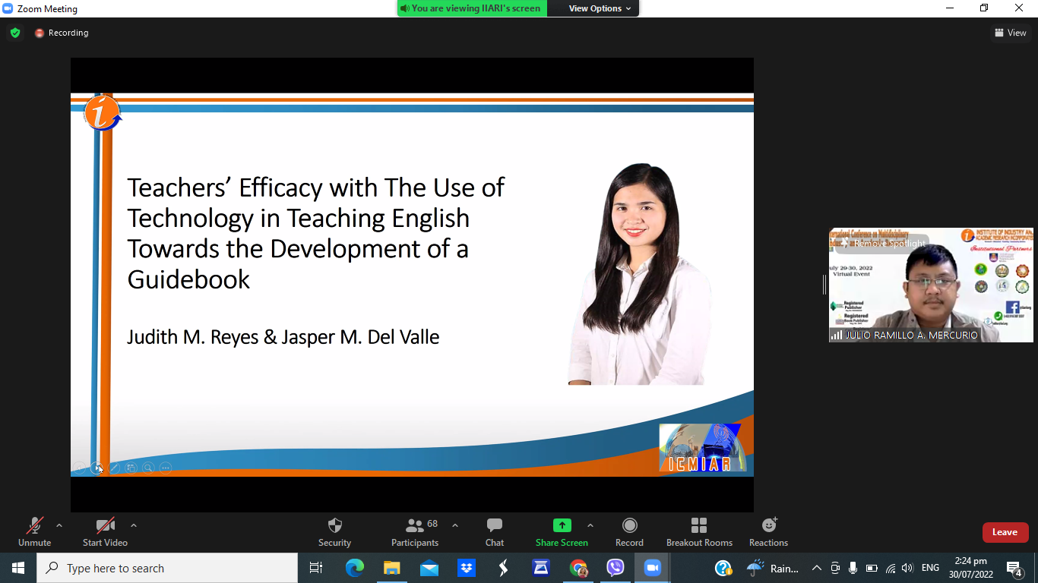1038x583 pixels.
Task: Expand the View Options dropdown
Action: tap(600, 8)
